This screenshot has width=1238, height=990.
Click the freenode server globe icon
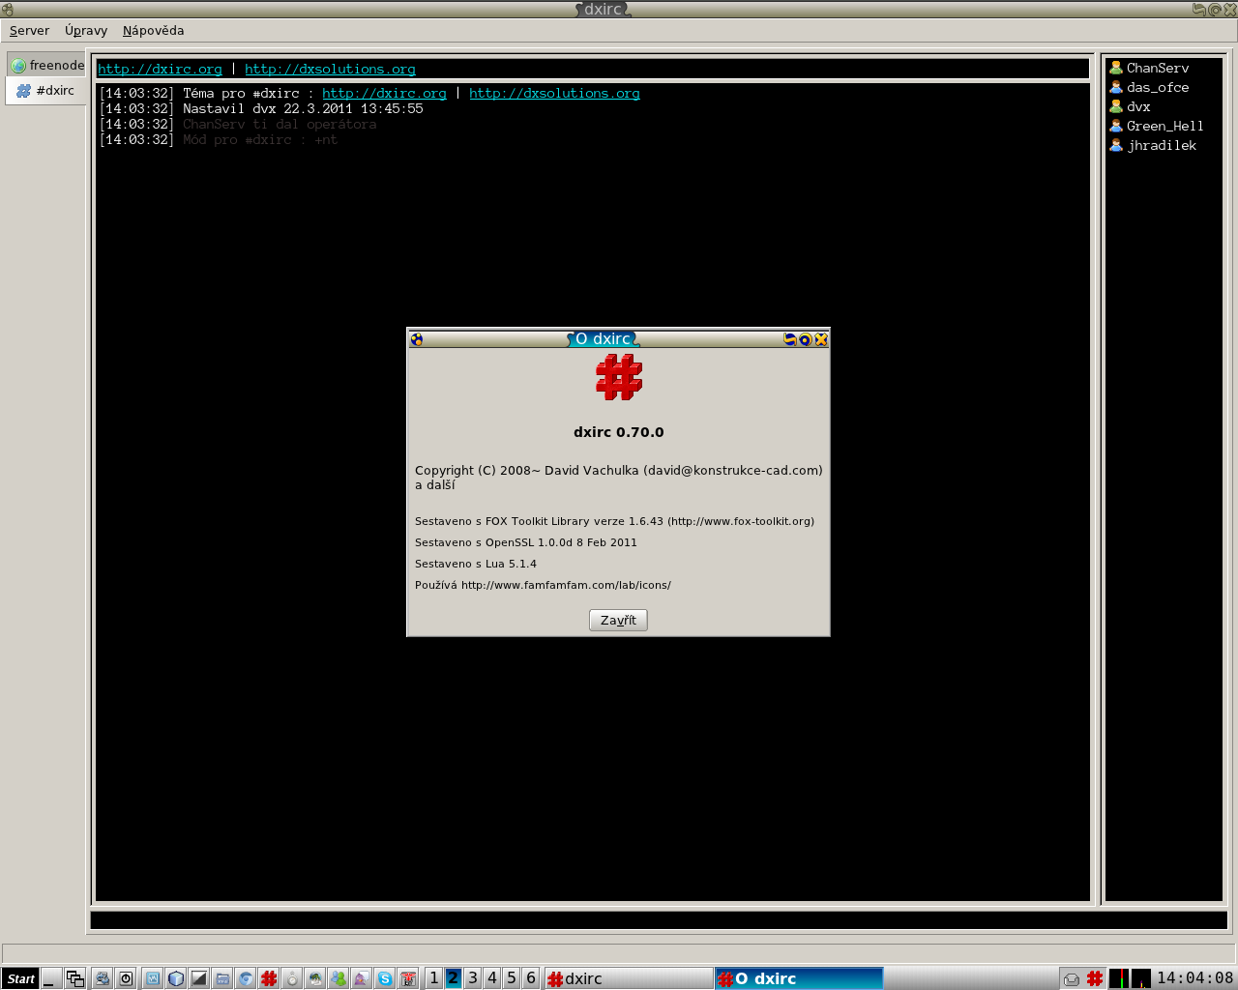click(18, 66)
